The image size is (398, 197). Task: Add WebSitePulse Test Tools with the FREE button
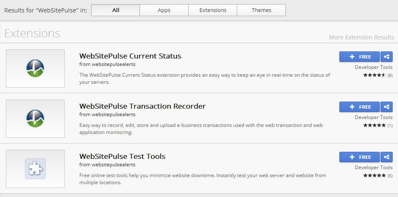359,157
